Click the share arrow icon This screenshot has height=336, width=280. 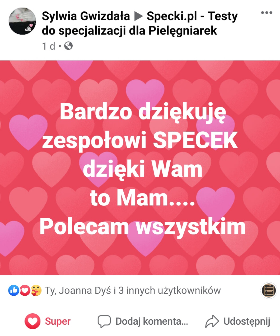[x=212, y=321]
